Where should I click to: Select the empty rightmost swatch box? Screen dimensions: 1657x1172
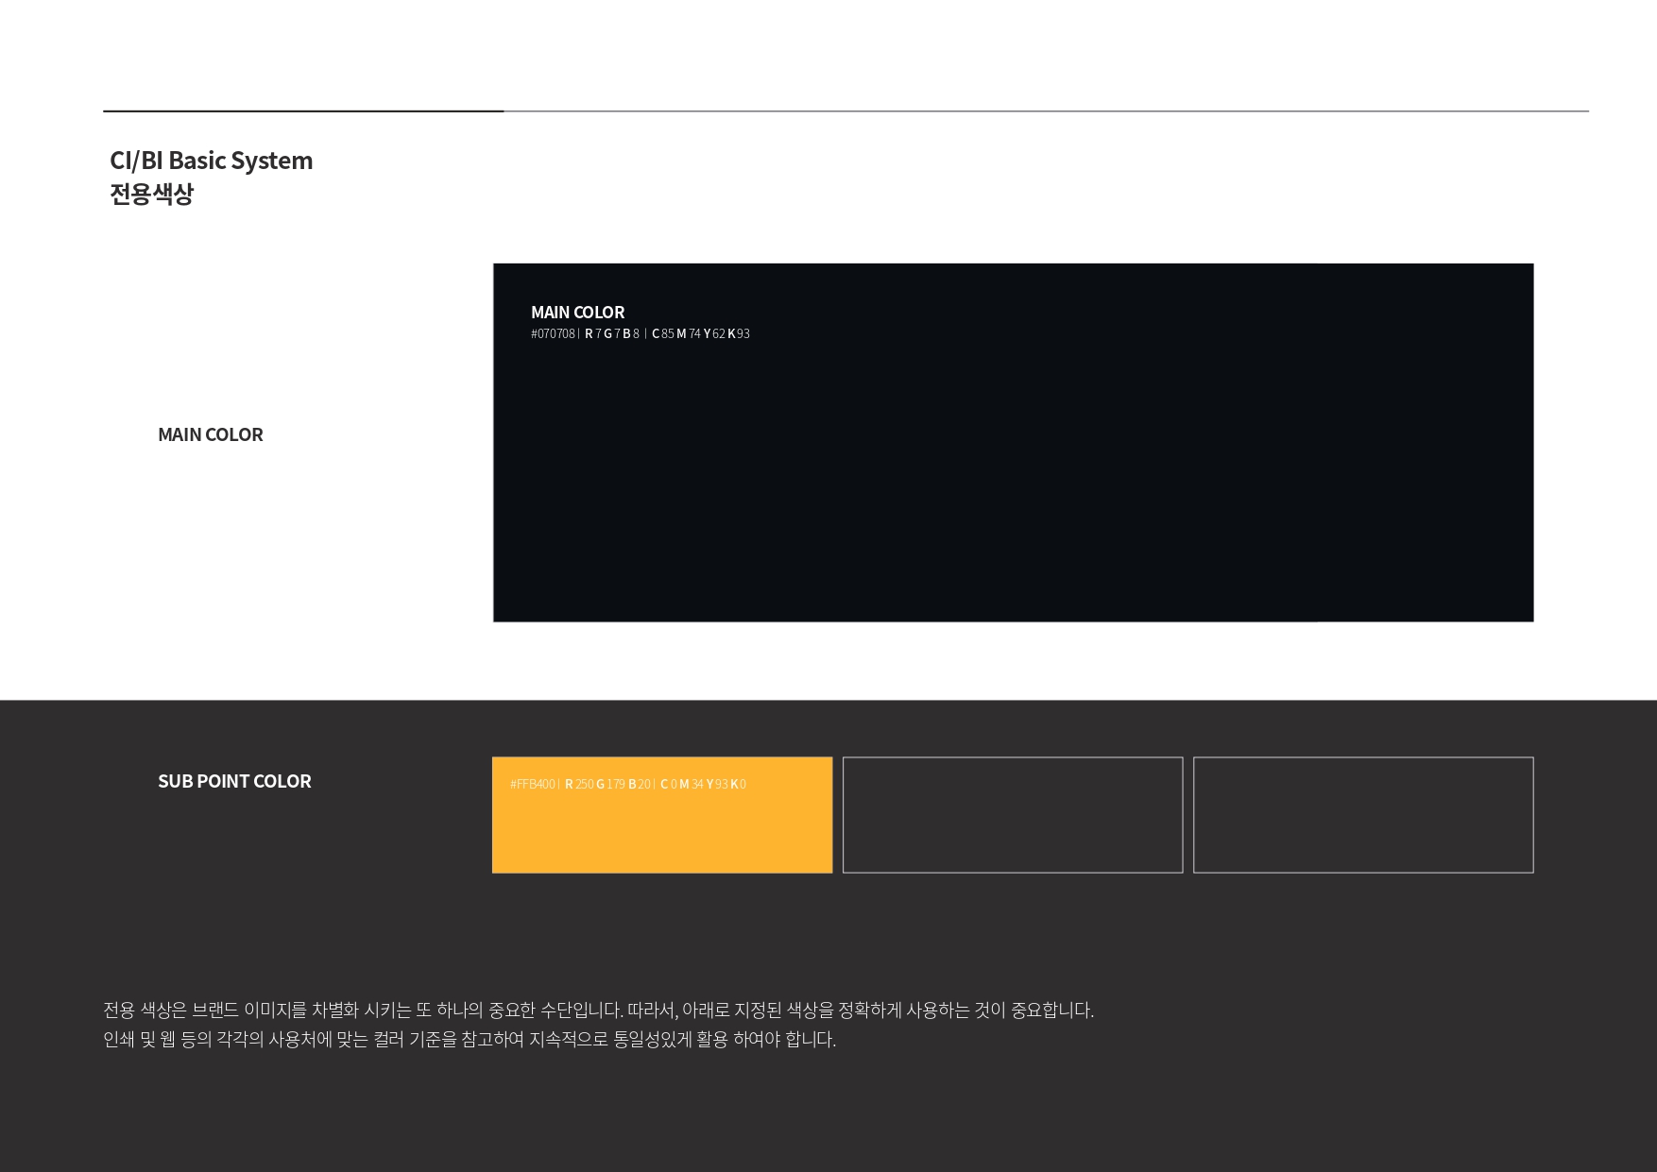coord(1362,815)
